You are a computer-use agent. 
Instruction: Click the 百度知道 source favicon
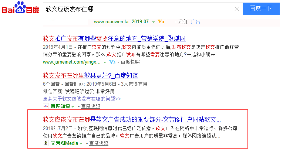46,106
